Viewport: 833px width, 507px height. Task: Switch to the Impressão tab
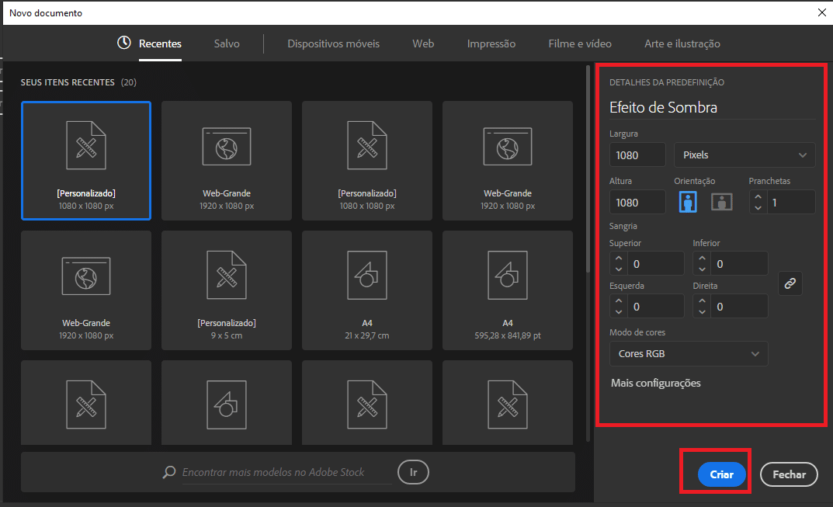pyautogui.click(x=491, y=43)
